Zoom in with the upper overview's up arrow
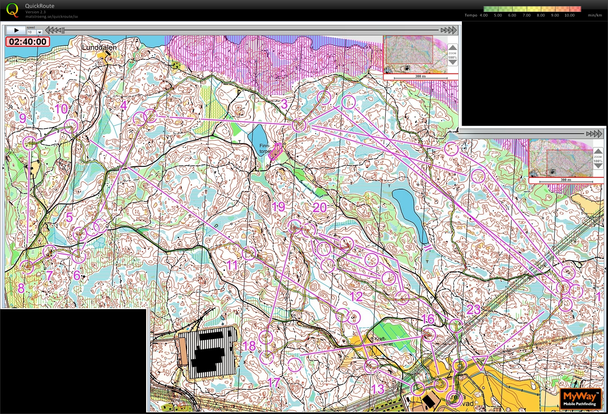Viewport: 608px width, 414px height. pyautogui.click(x=453, y=47)
